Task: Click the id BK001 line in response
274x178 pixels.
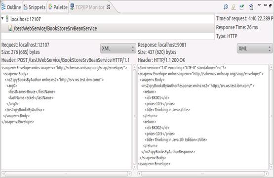Action: (157, 98)
